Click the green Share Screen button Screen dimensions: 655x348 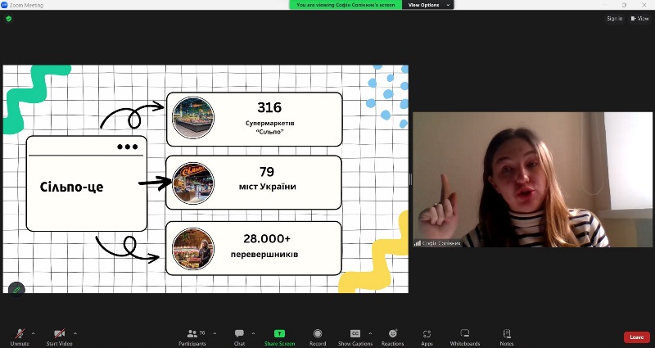pos(279,337)
